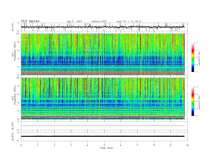Click the "2" tick on ch.1 frequency axis

click(19, 67)
